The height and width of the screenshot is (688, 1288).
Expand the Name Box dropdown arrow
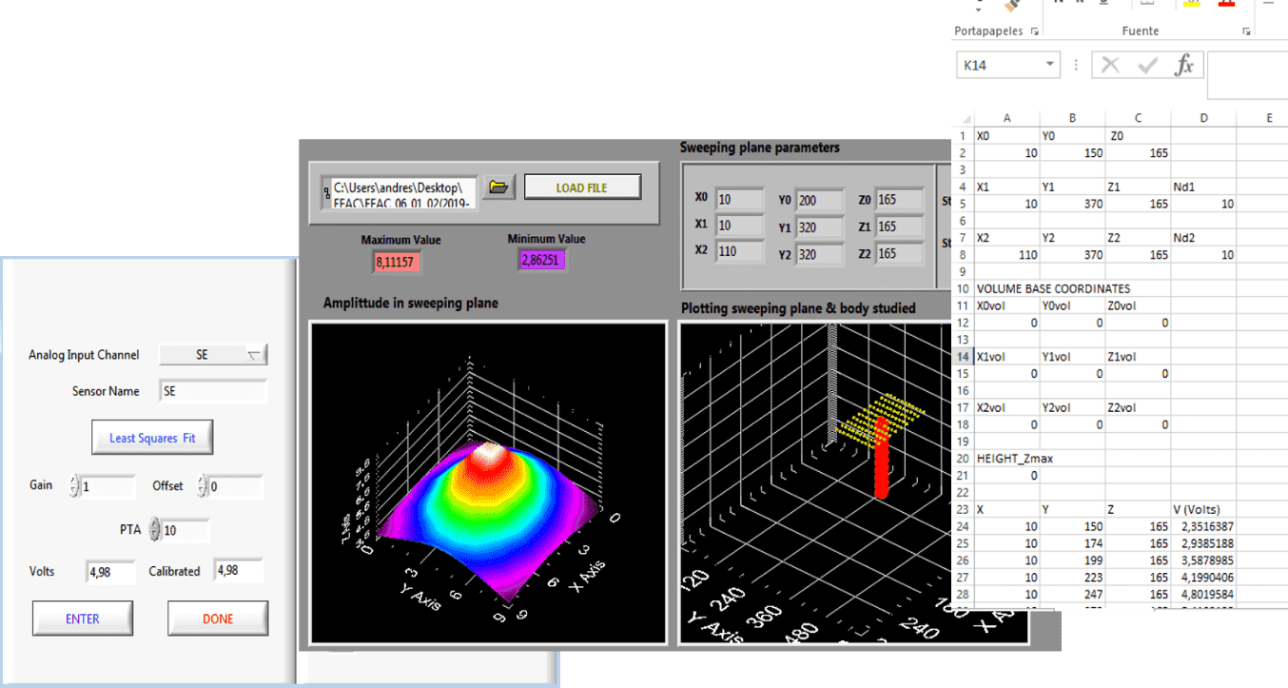[1049, 65]
